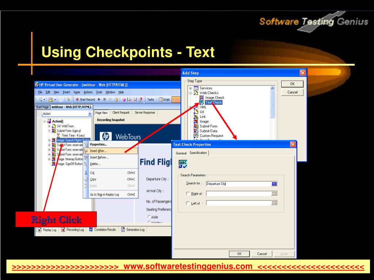Click the Correlation Results tab icon

coord(91,230)
